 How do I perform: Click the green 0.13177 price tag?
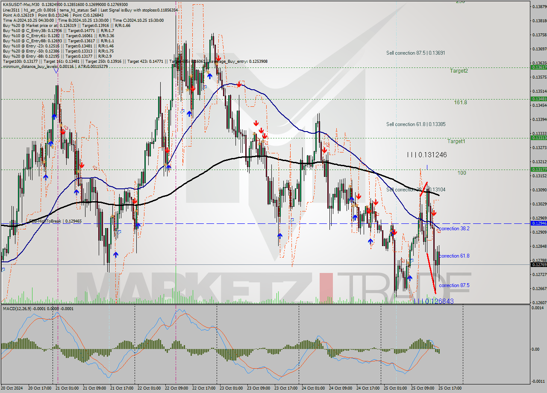click(538, 169)
